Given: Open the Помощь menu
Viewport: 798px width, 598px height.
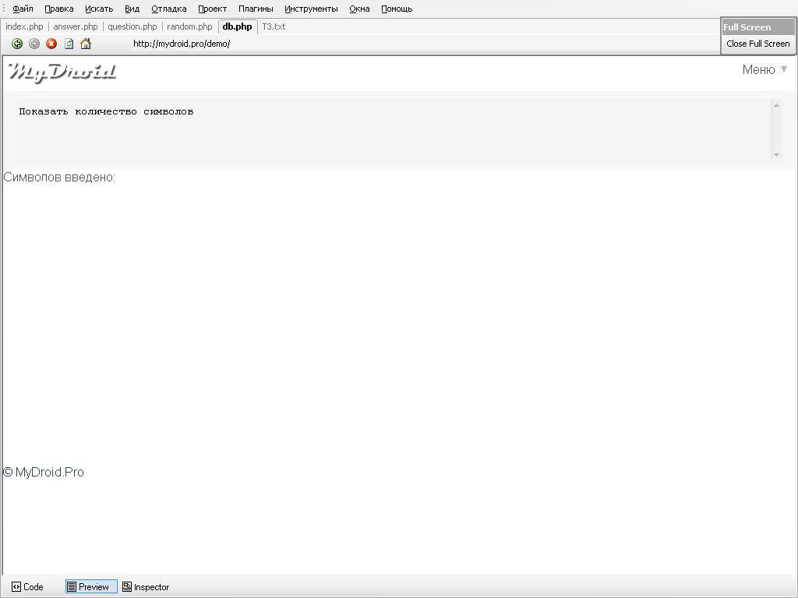Looking at the screenshot, I should [397, 9].
